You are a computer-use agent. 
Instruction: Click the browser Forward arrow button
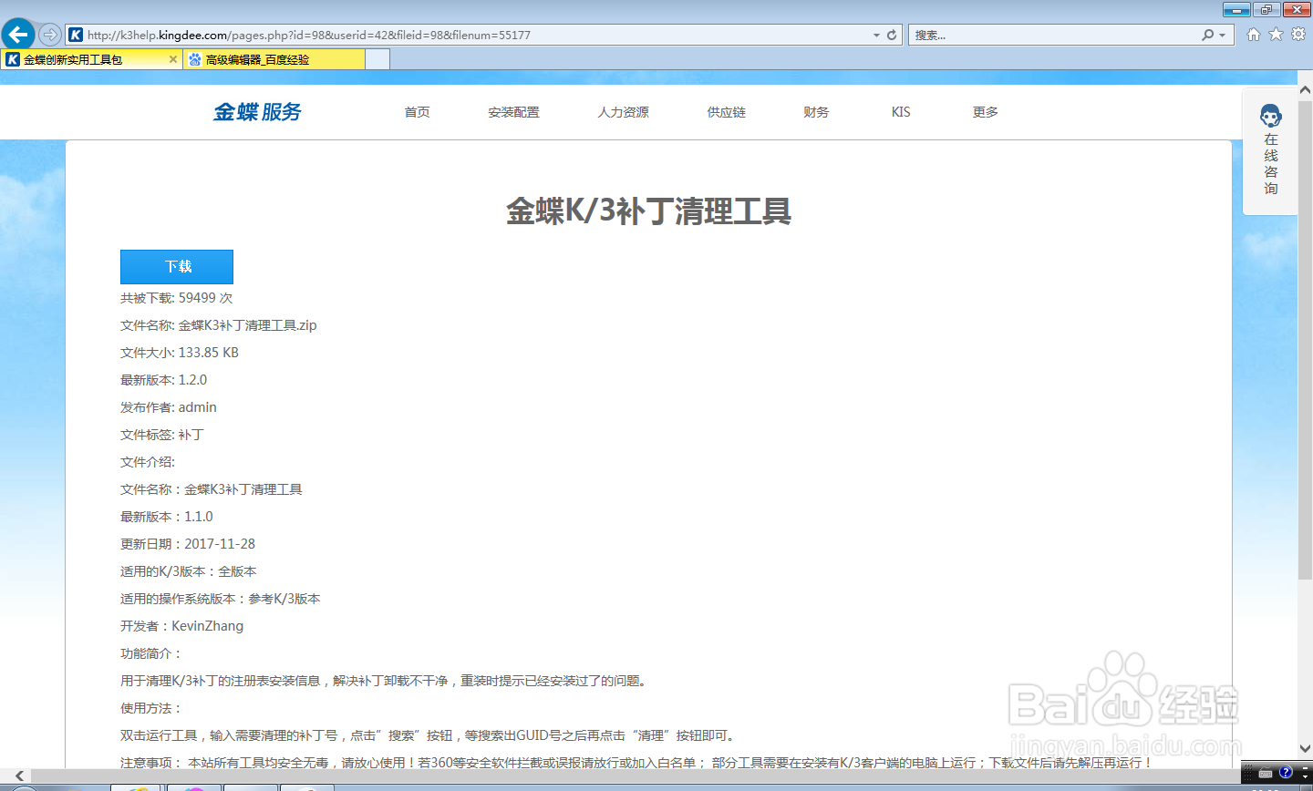pos(50,35)
